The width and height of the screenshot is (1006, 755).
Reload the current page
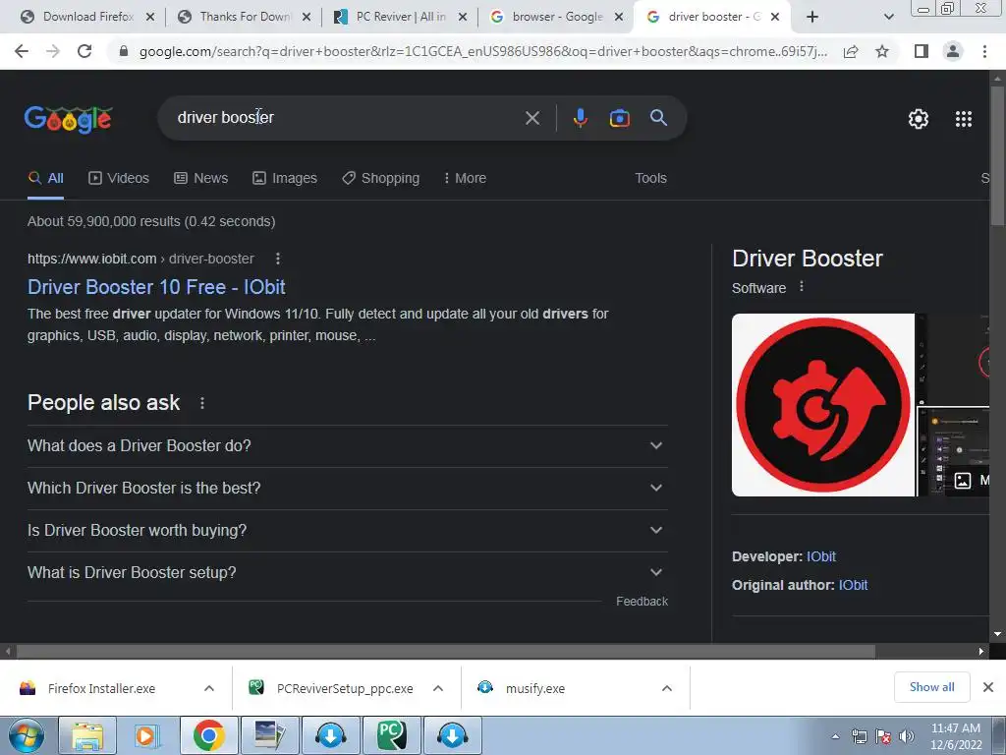point(84,51)
